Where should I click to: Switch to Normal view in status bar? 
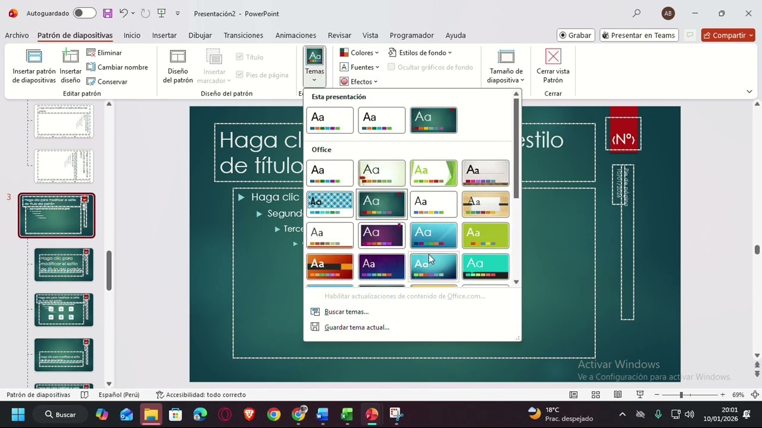(x=573, y=395)
